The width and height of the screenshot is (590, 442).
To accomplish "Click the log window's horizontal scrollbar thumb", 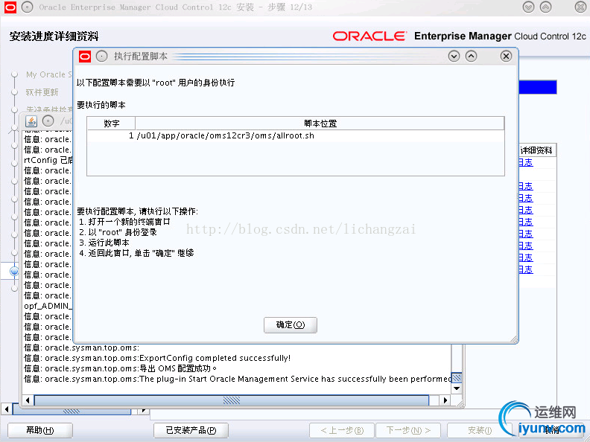I will [232, 400].
